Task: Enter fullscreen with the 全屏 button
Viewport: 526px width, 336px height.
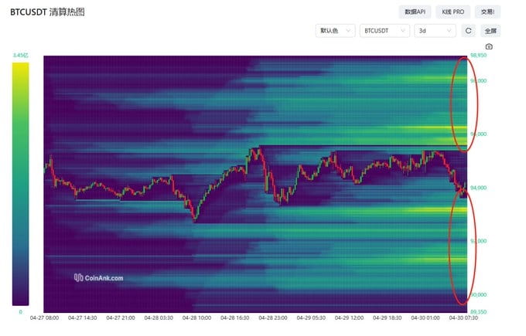Action: (x=490, y=31)
